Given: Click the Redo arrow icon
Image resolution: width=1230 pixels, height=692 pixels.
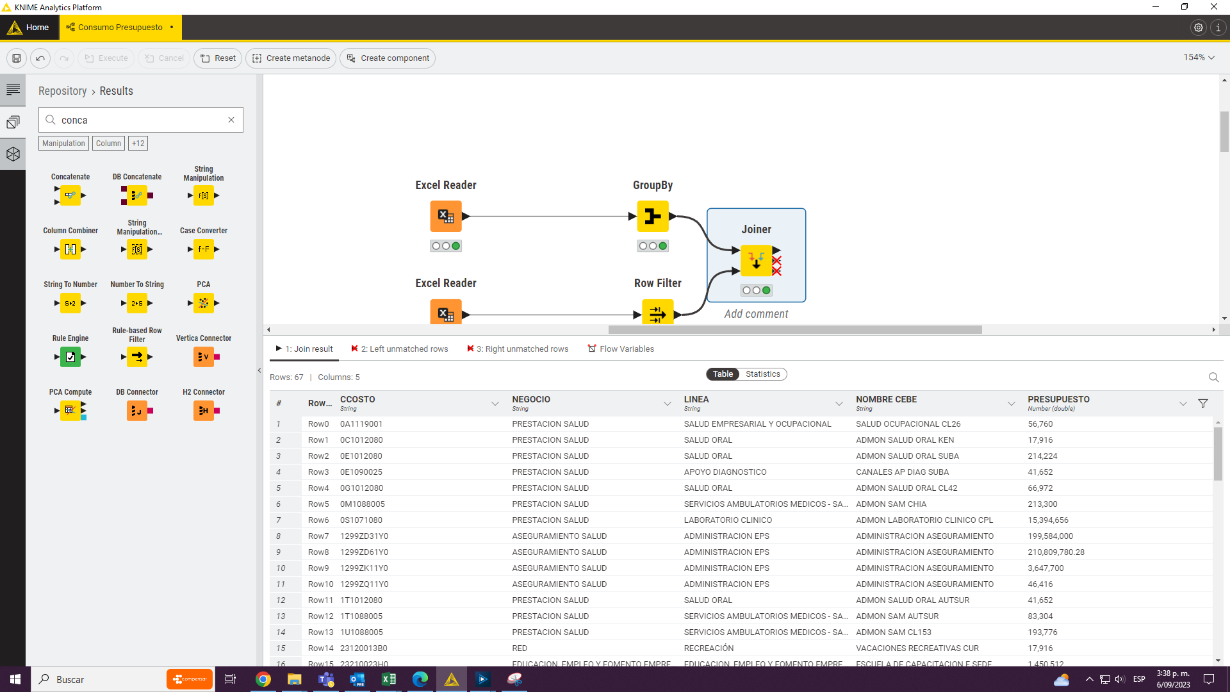Looking at the screenshot, I should coord(63,58).
